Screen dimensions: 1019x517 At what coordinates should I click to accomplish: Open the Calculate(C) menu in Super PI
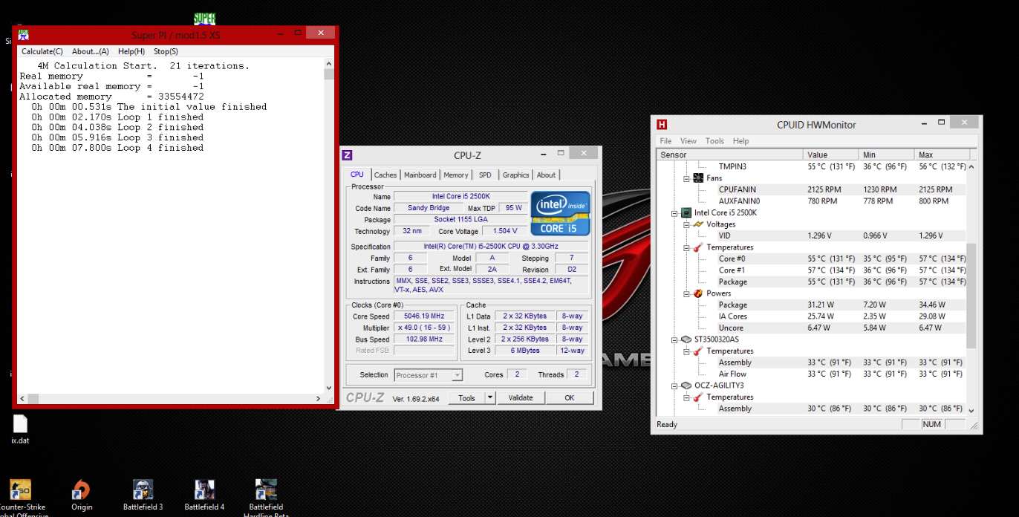[42, 51]
